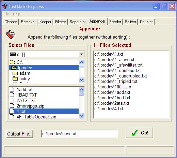The width and height of the screenshot is (177, 158).
Task: Click the Output File.. button
Action: coord(19,134)
